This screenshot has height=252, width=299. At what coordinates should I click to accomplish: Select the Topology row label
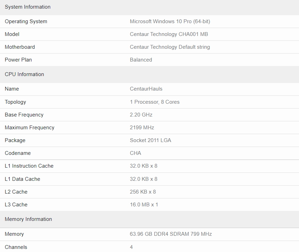(x=16, y=102)
